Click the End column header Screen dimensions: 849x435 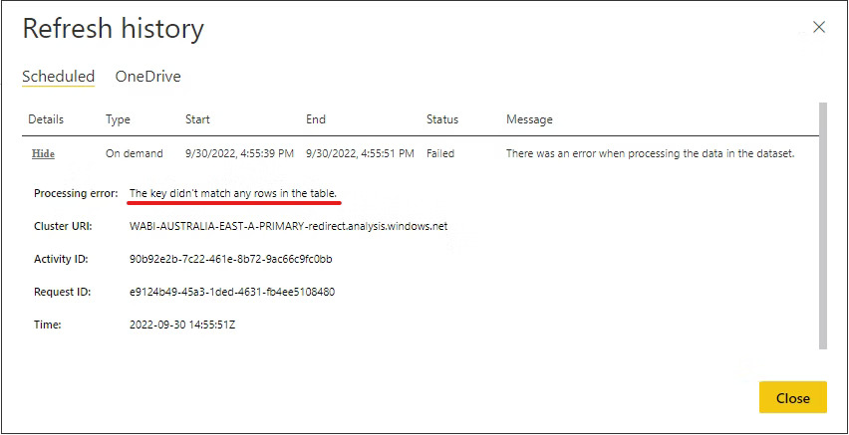click(316, 119)
